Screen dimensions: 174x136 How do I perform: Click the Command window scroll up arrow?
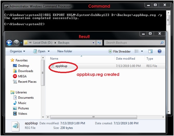click(x=168, y=13)
